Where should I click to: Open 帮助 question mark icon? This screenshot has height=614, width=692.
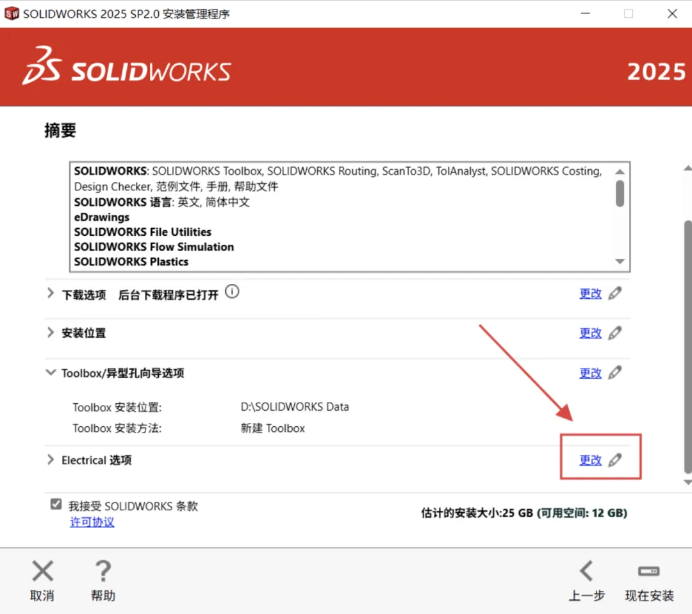(x=103, y=571)
